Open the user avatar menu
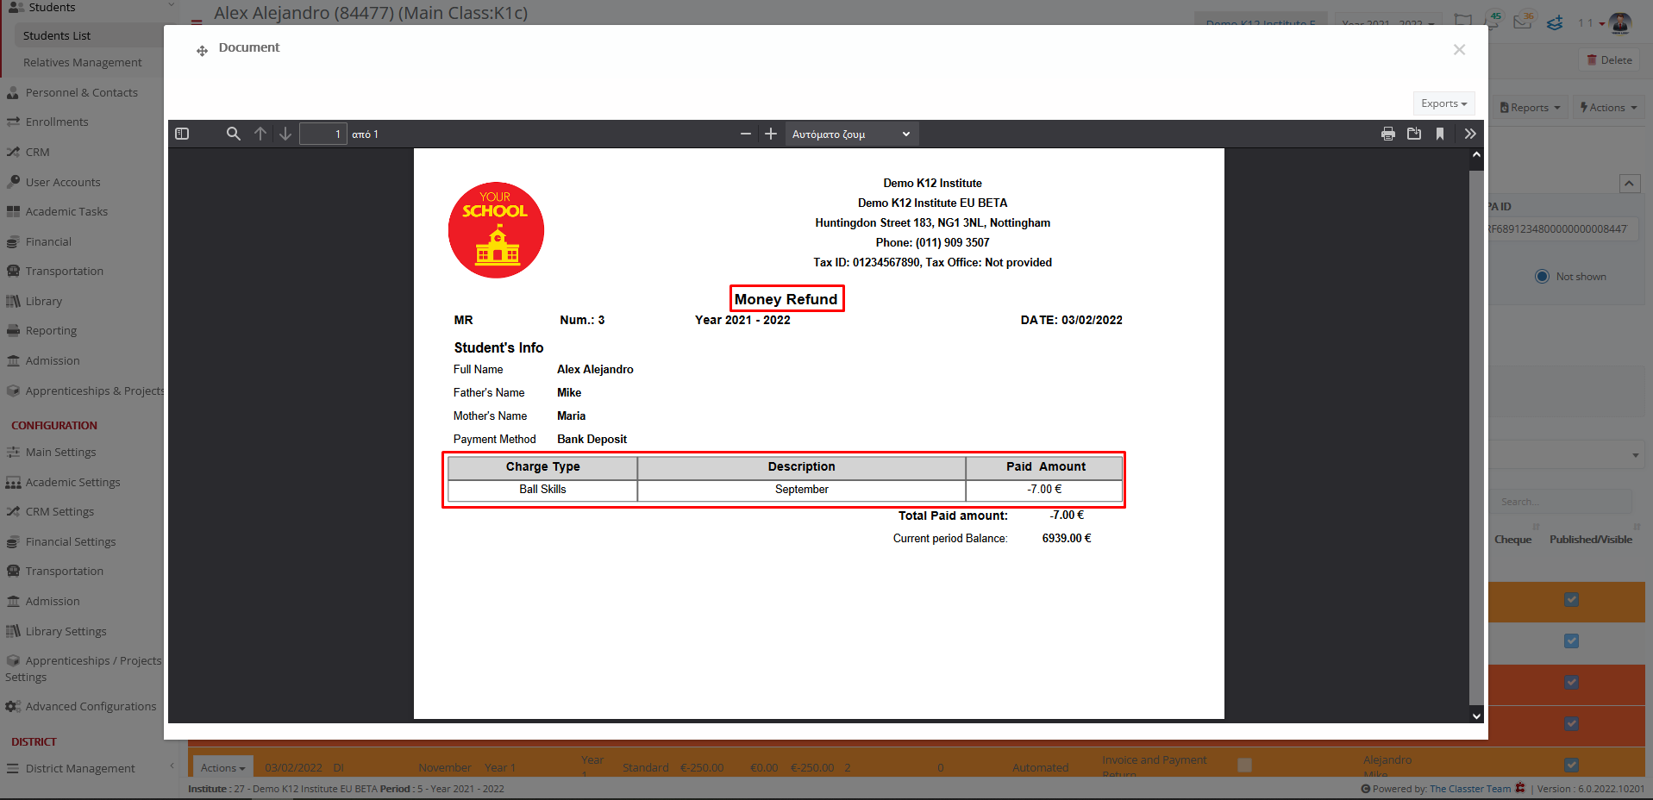The width and height of the screenshot is (1653, 800). [x=1620, y=23]
